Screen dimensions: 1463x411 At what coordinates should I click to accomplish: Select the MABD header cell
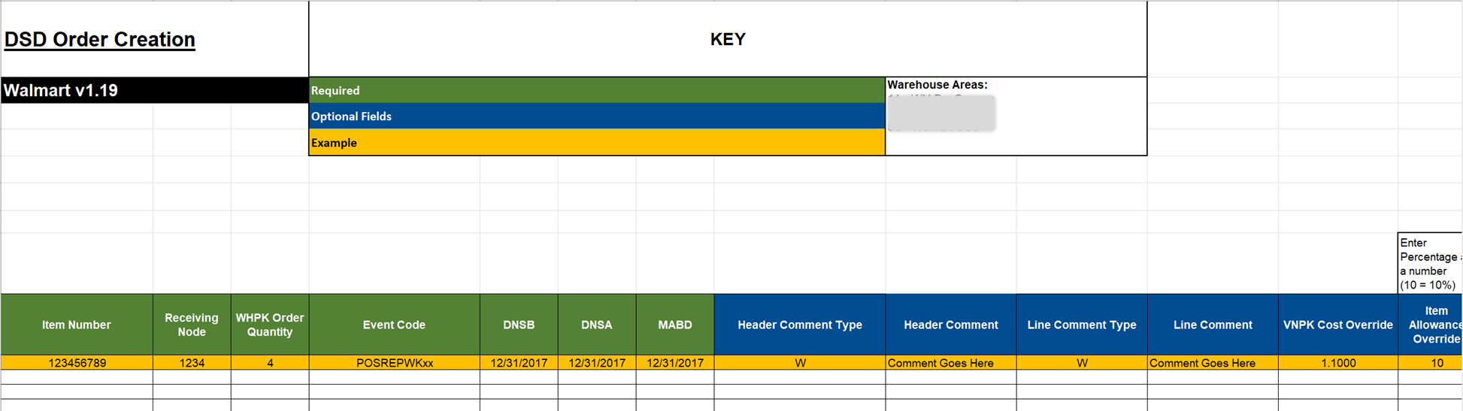pos(675,325)
